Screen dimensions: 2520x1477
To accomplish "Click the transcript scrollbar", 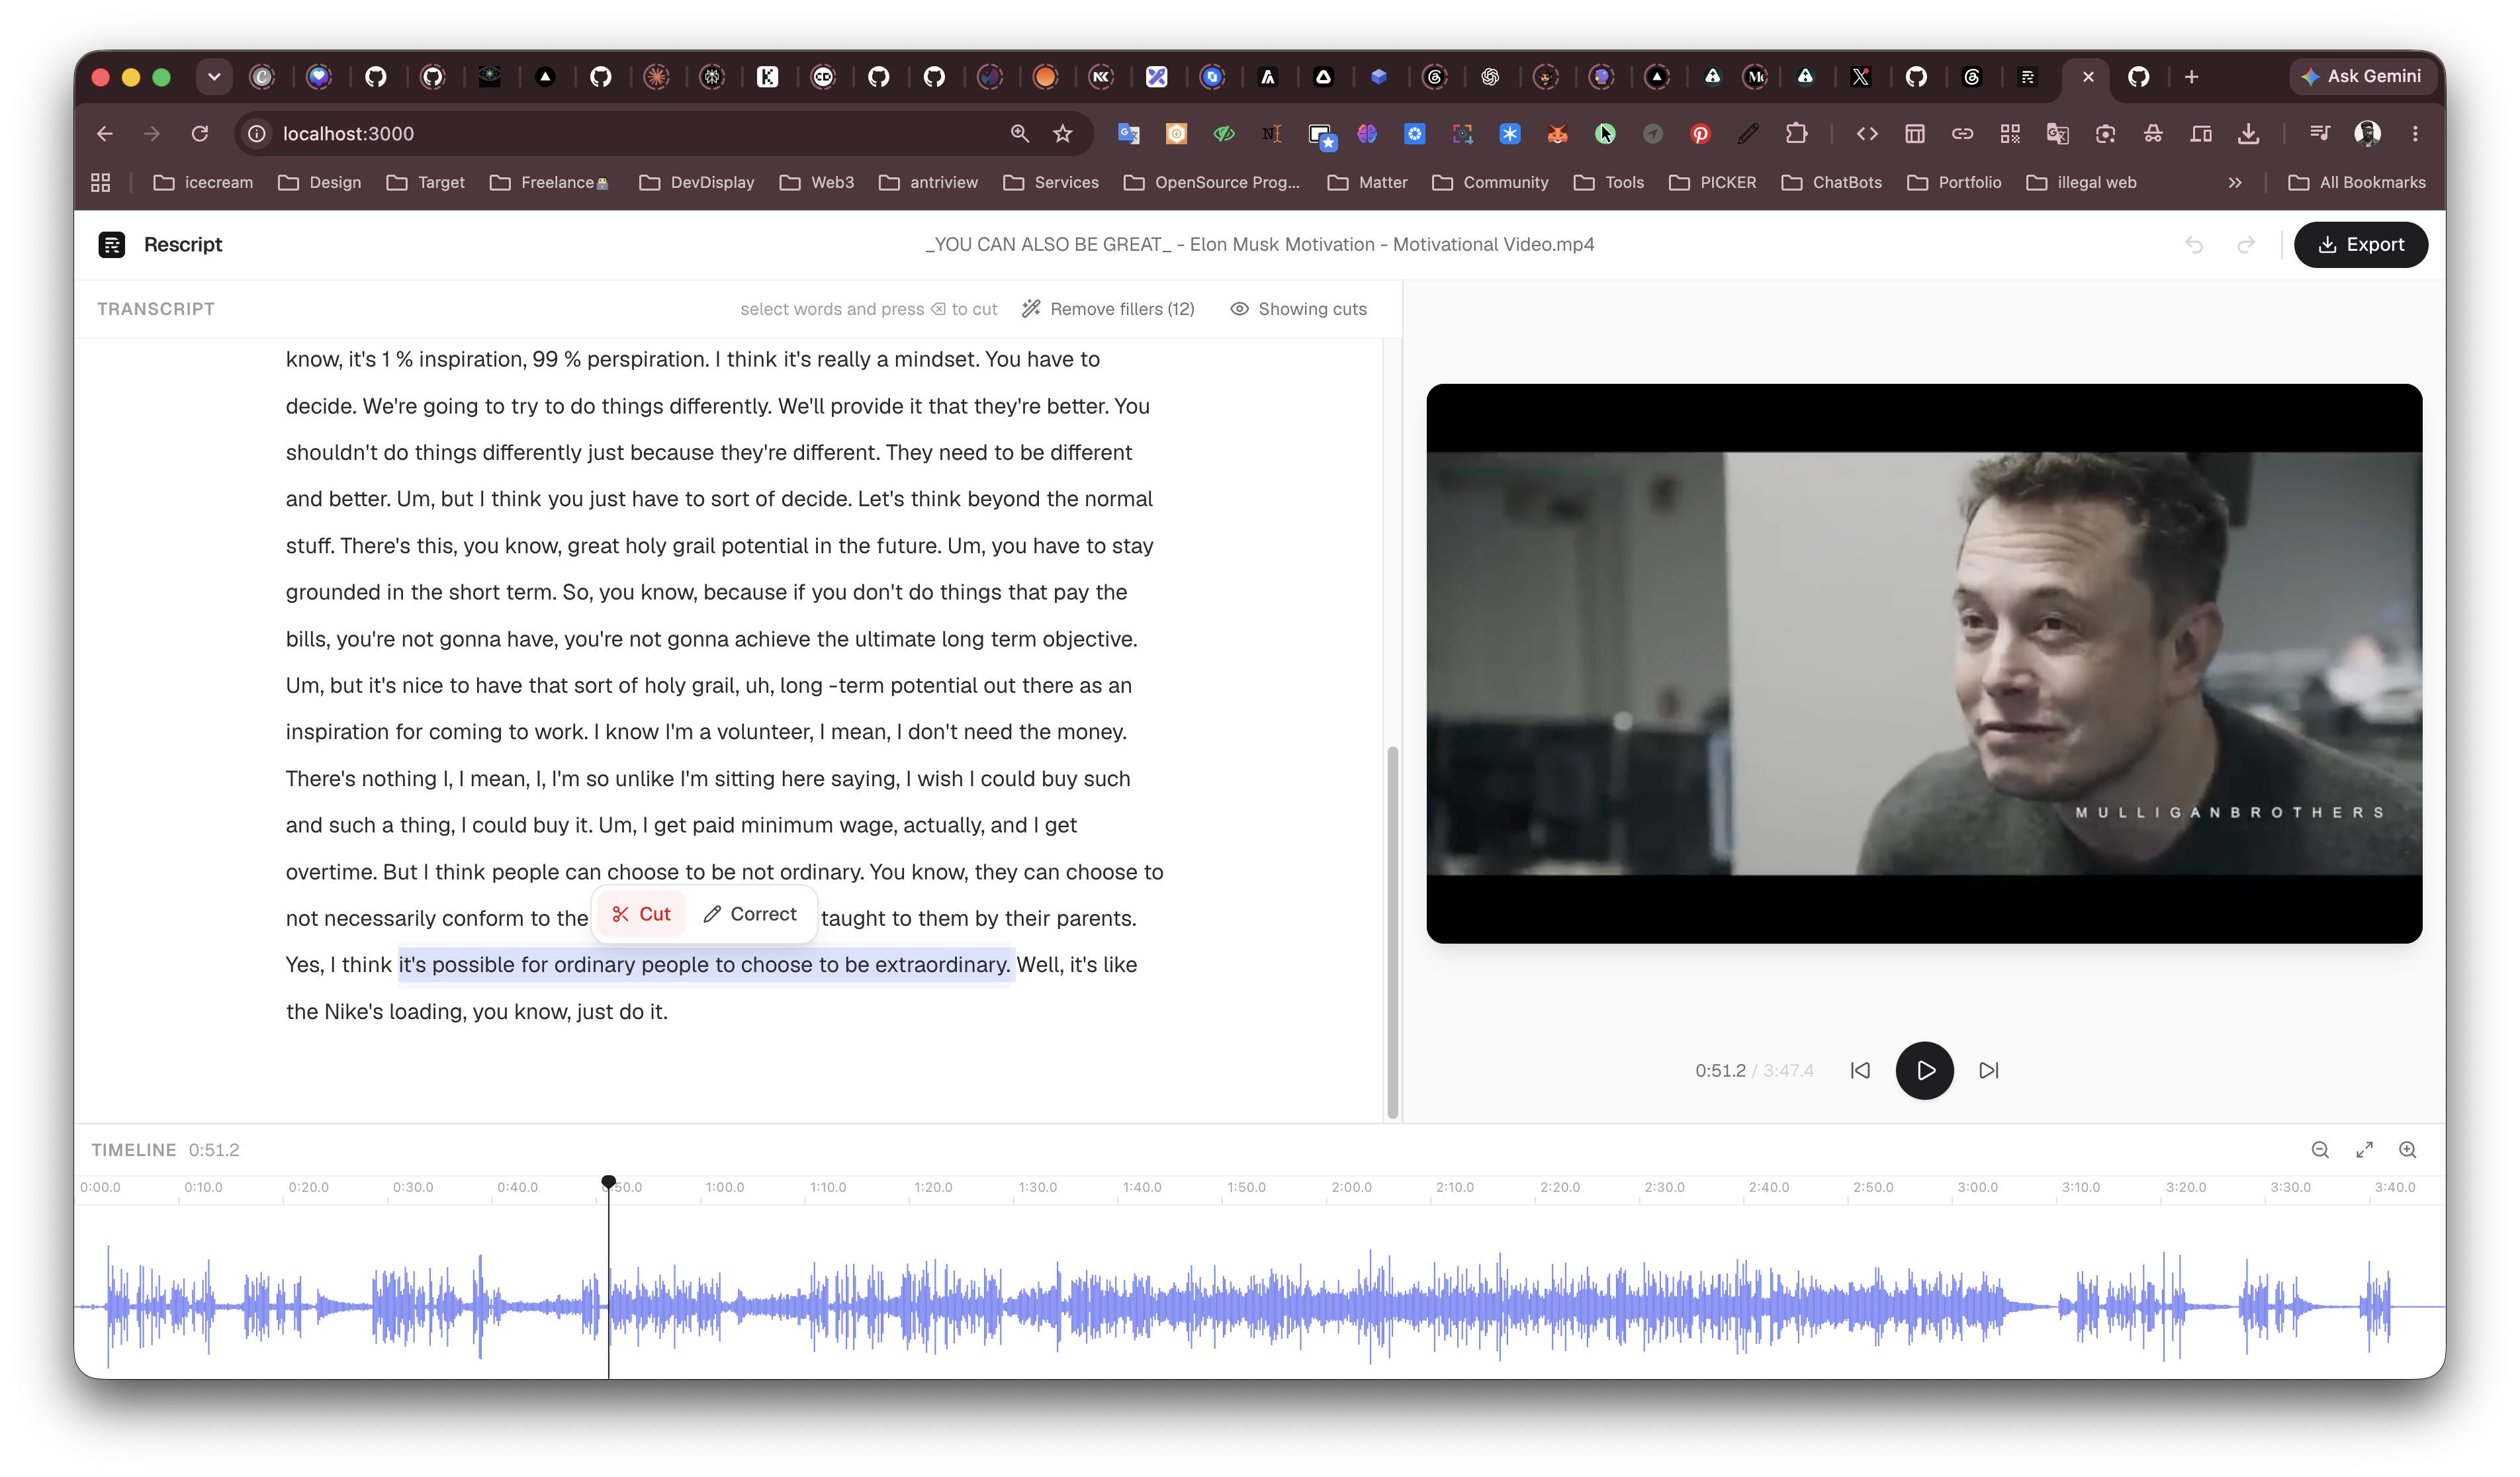I will coord(1392,931).
